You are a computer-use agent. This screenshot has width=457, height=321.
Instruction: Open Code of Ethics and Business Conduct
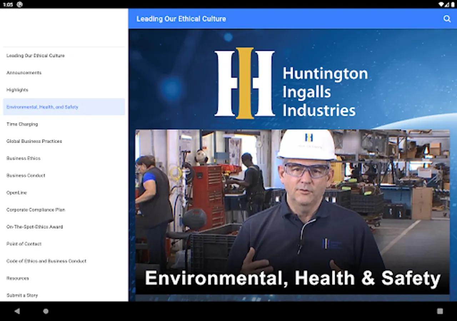(x=46, y=261)
